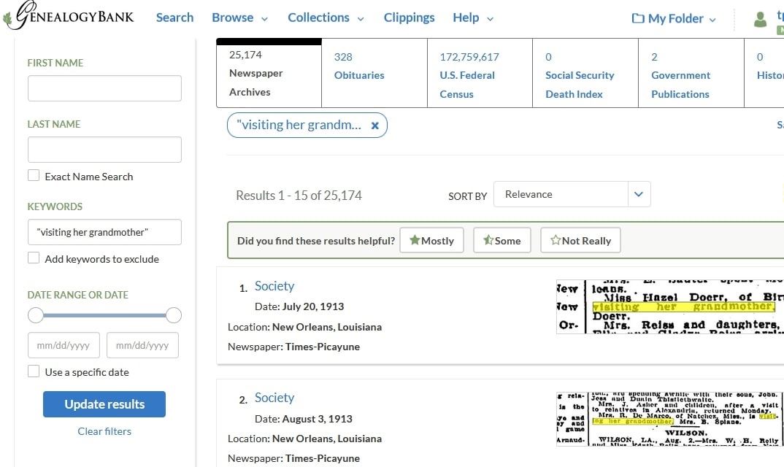Open the Help dropdown menu
784x467 pixels.
point(473,18)
